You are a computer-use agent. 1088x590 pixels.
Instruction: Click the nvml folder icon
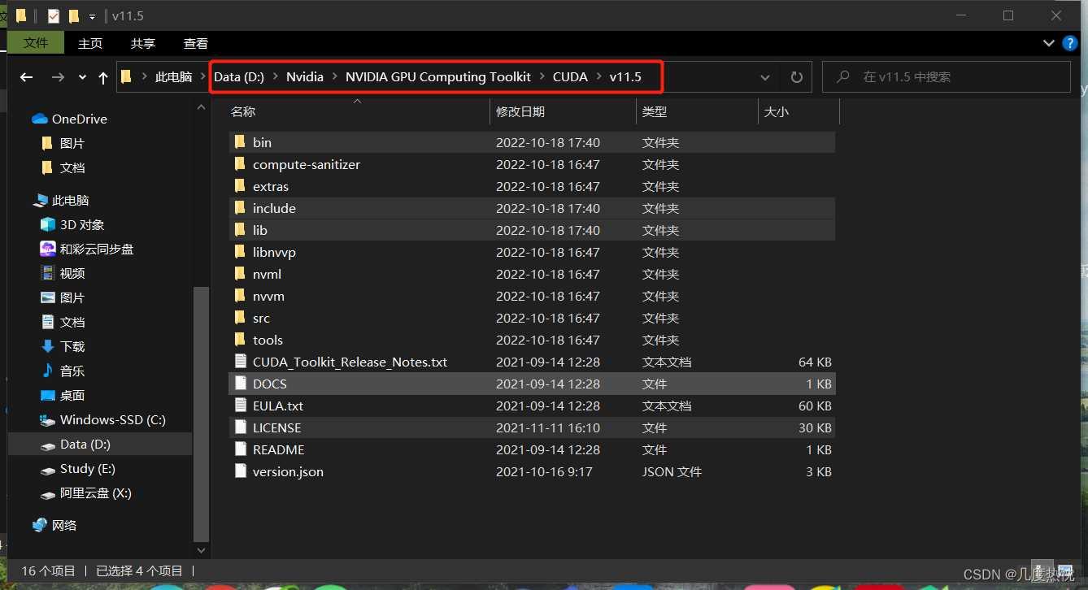pyautogui.click(x=240, y=274)
